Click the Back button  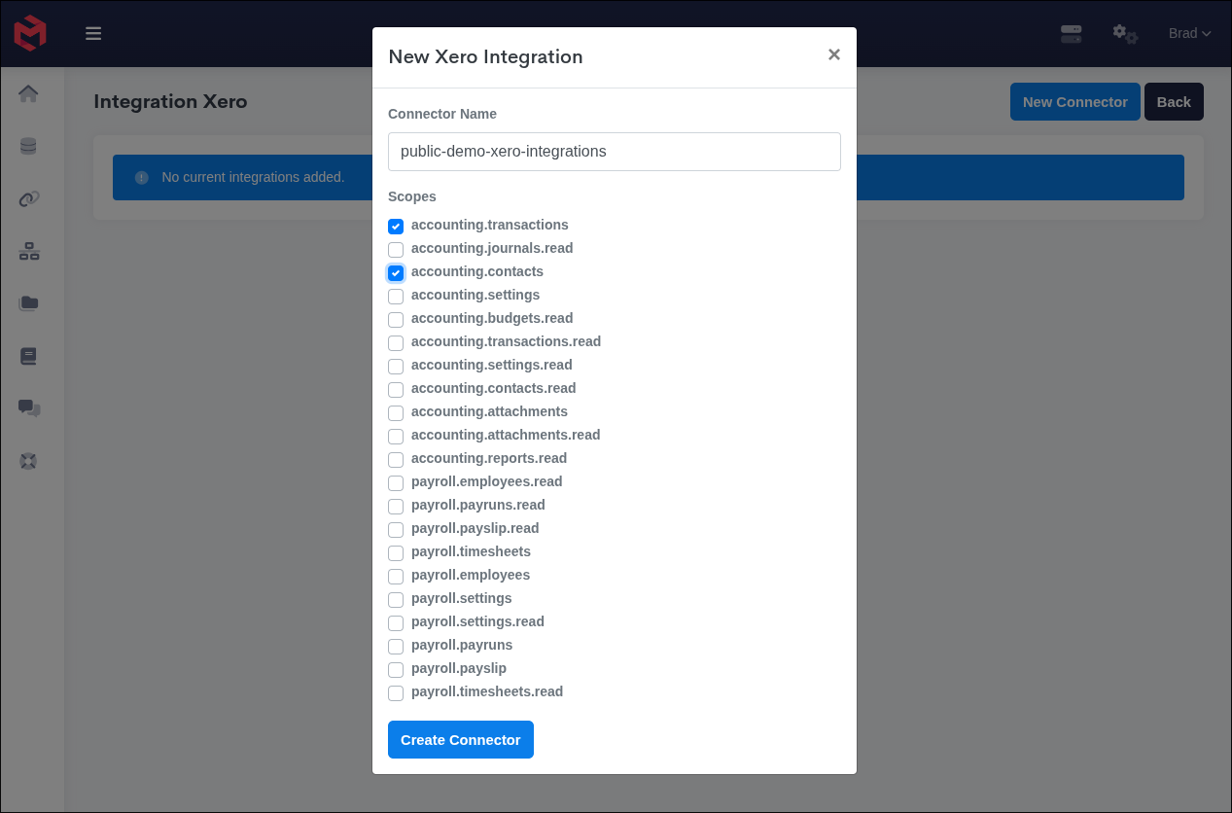click(x=1174, y=101)
